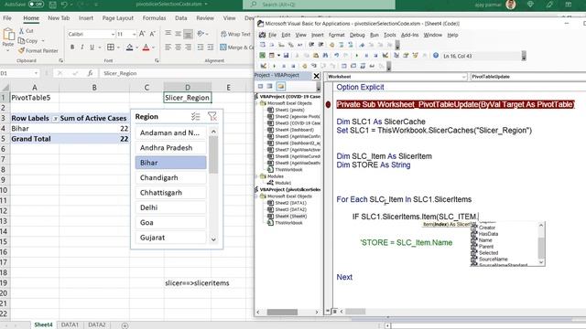Clear filter on Region slicer
Screen dimensions: 586x329
(212, 116)
